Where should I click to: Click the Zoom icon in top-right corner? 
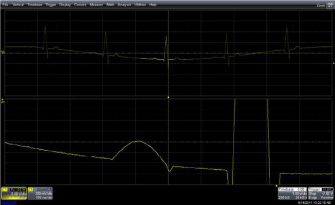[x=330, y=6]
